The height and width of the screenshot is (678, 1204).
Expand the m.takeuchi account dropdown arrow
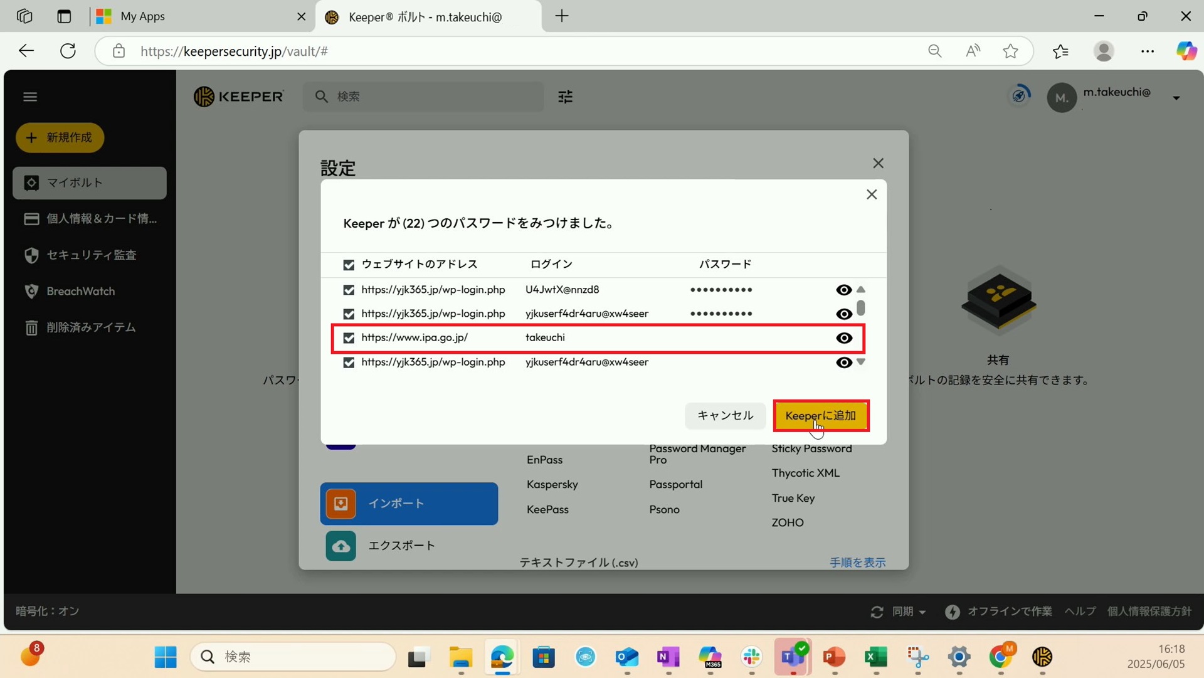pos(1176,98)
